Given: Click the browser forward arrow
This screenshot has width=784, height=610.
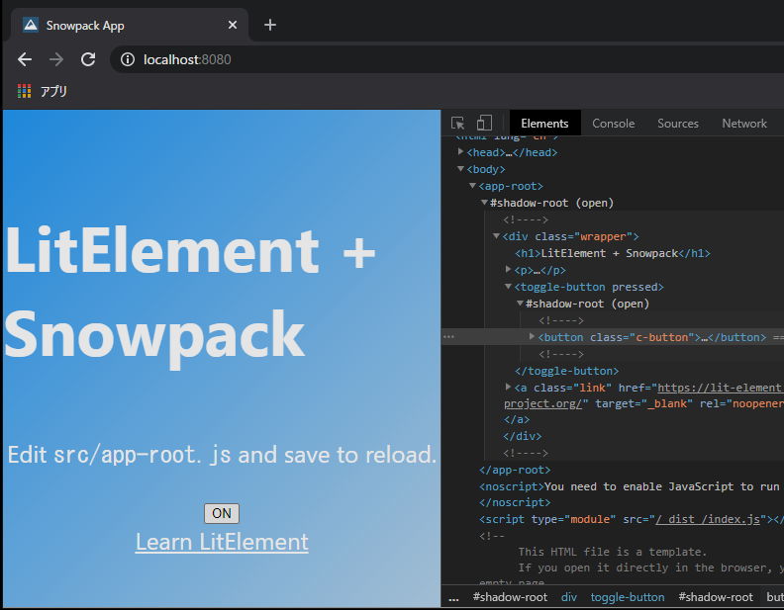Looking at the screenshot, I should (x=56, y=59).
